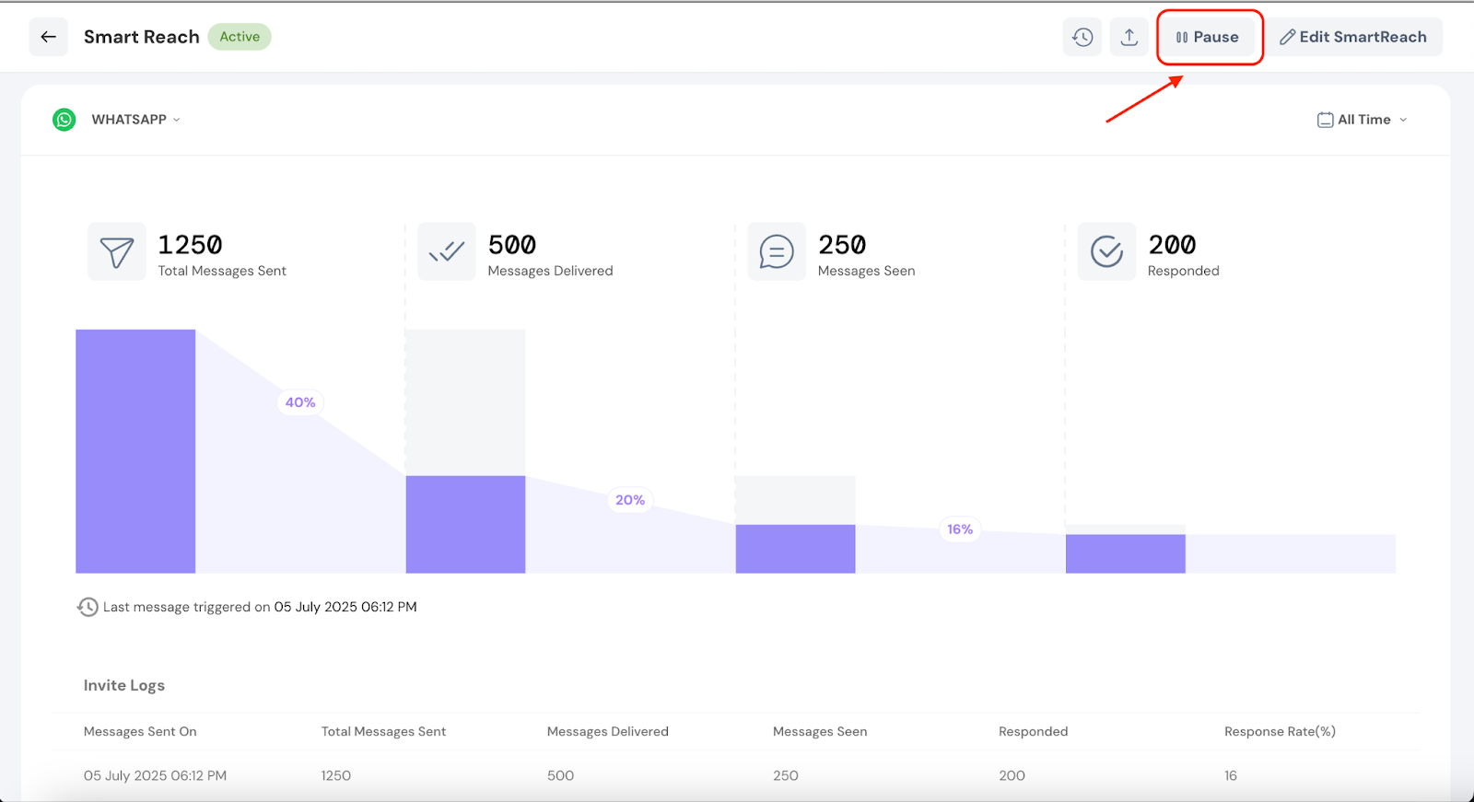Click the Total Messages Sent funnel icon

(x=117, y=251)
